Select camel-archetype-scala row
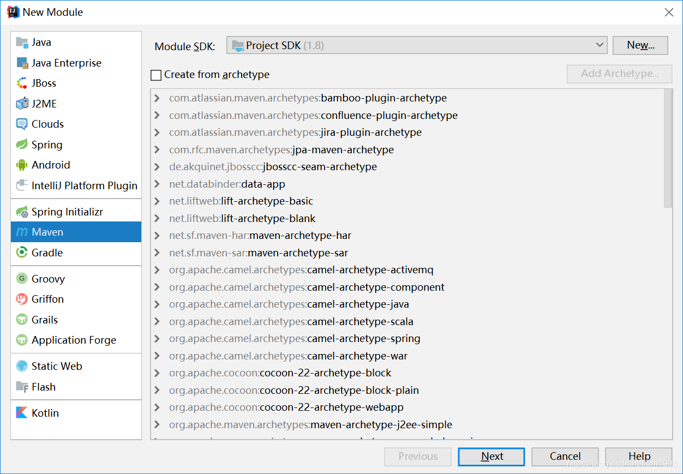 408,322
